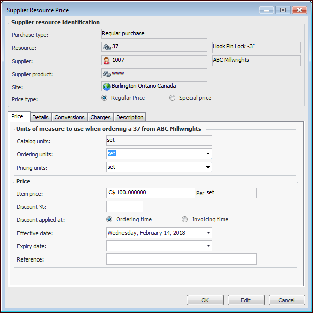
Task: Click the Resource number field showing 37
Action: [x=154, y=47]
